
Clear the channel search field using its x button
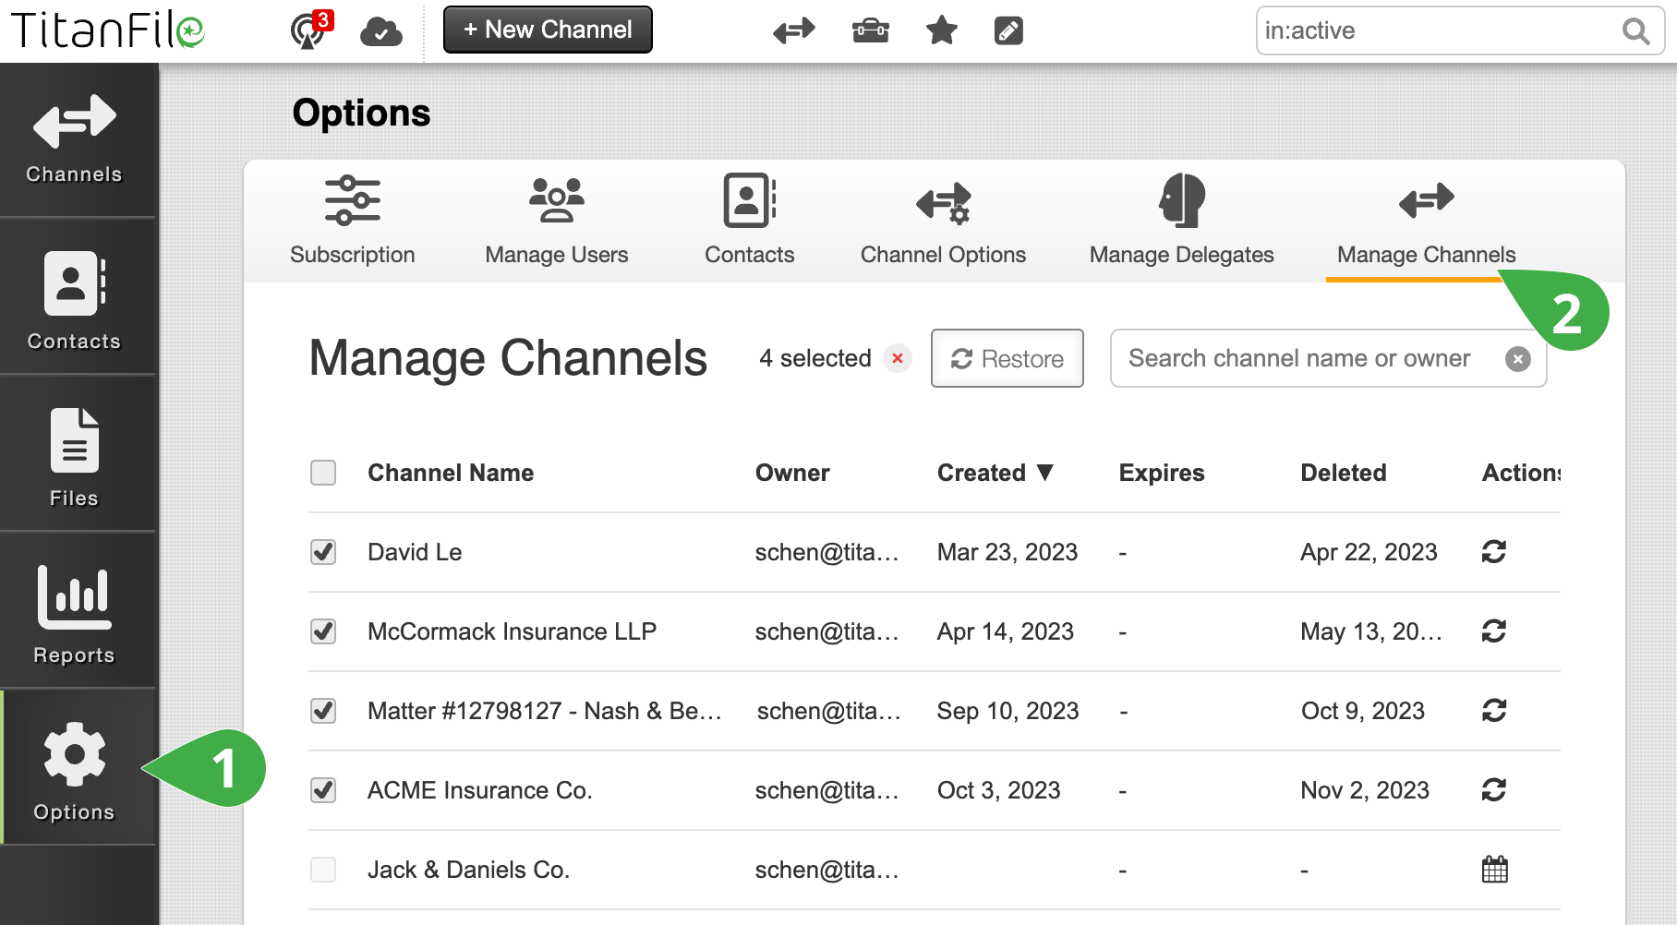click(x=1518, y=359)
